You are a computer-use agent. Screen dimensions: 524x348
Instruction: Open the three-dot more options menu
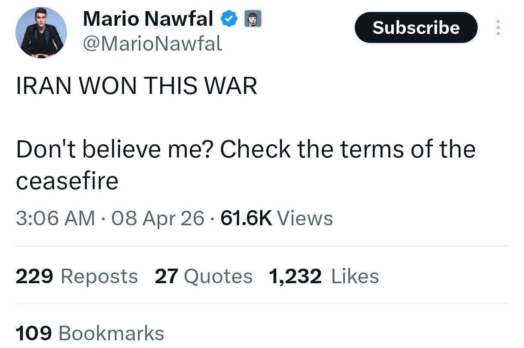click(x=498, y=27)
